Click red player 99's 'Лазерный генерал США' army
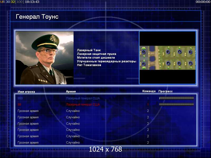 pyautogui.click(x=83, y=104)
